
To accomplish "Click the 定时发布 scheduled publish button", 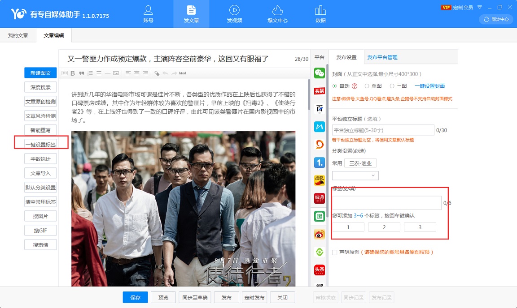I will tap(254, 297).
